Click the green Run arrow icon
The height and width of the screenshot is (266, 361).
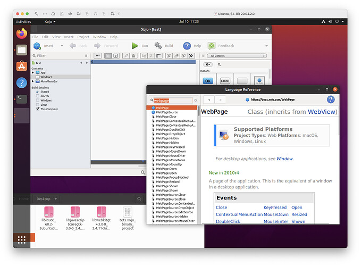pyautogui.click(x=135, y=46)
